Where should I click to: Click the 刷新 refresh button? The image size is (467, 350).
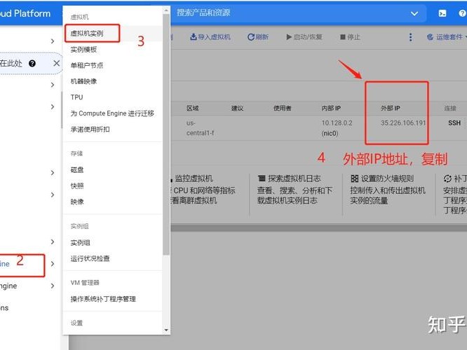pyautogui.click(x=258, y=37)
